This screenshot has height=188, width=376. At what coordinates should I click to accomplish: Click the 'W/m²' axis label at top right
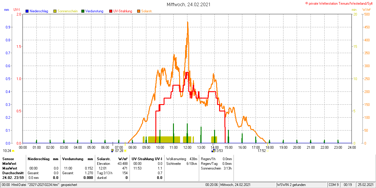tap(366, 10)
